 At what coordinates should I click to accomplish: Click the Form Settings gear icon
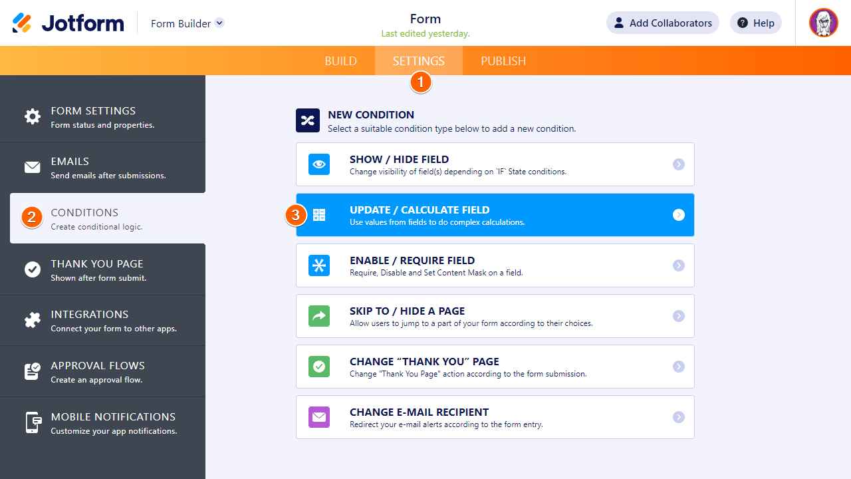32,116
